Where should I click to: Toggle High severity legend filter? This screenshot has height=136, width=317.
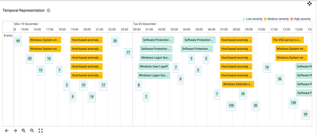[301, 19]
